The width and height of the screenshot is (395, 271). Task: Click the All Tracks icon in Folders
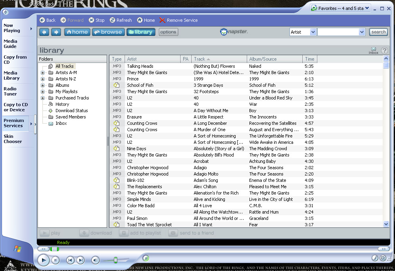pyautogui.click(x=51, y=66)
